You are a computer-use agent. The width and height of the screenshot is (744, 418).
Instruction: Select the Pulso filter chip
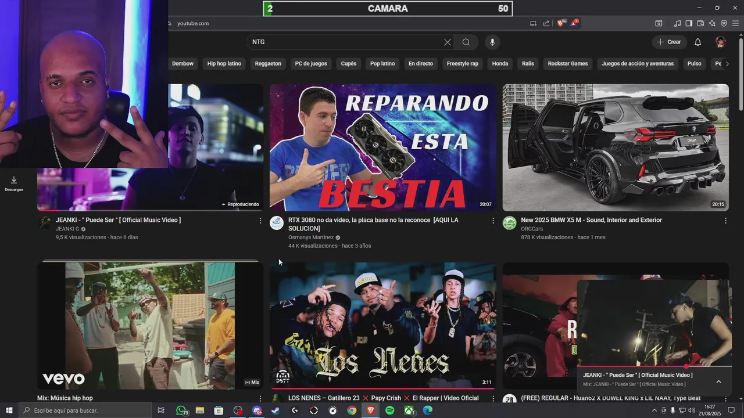(695, 64)
